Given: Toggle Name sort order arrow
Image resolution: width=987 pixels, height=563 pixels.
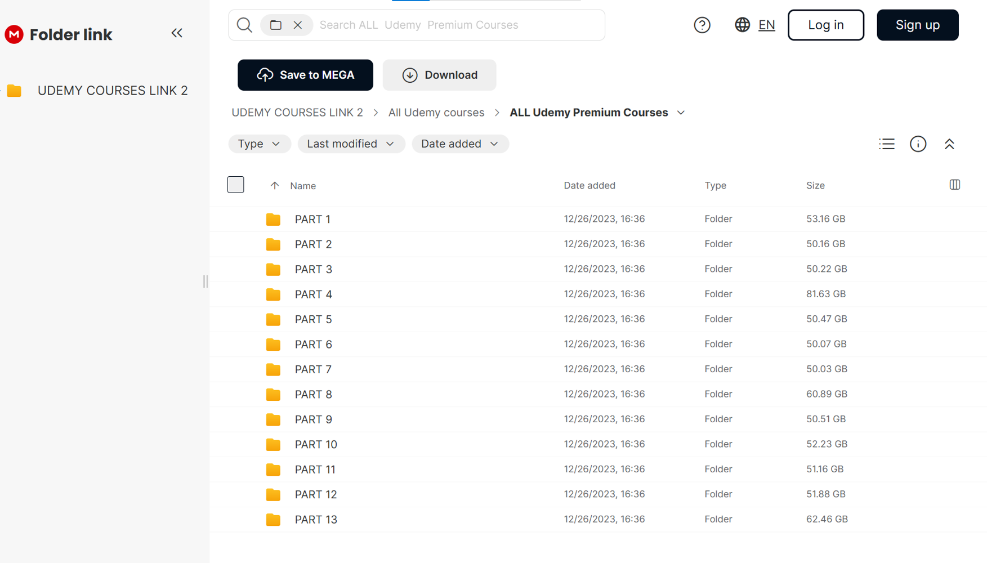Looking at the screenshot, I should coord(275,186).
